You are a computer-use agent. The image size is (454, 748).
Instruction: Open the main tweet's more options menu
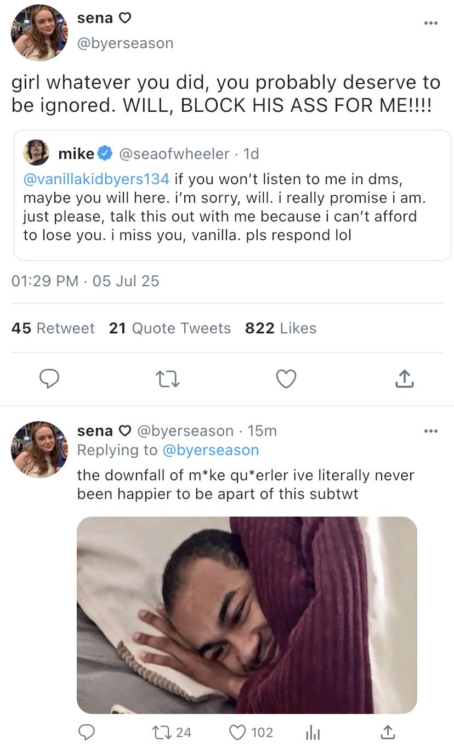(431, 23)
